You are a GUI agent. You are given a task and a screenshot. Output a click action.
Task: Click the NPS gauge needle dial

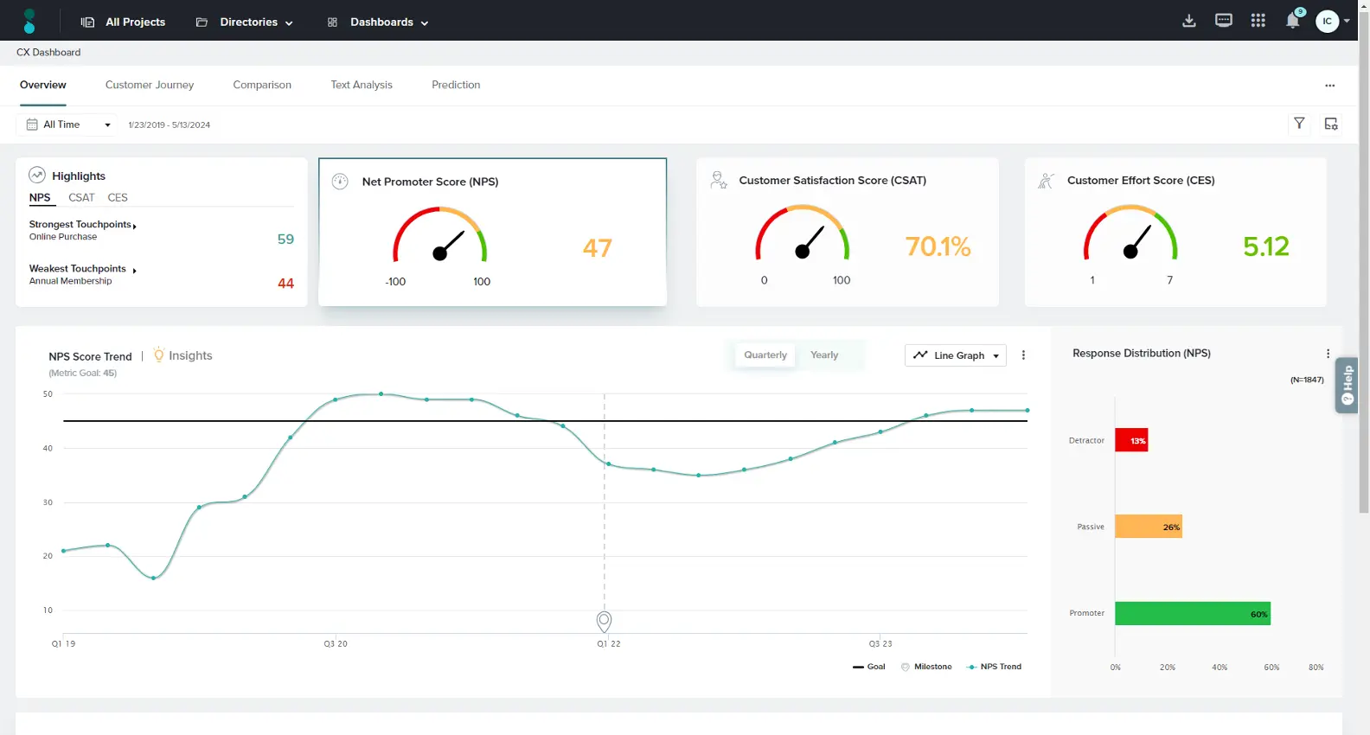point(440,235)
